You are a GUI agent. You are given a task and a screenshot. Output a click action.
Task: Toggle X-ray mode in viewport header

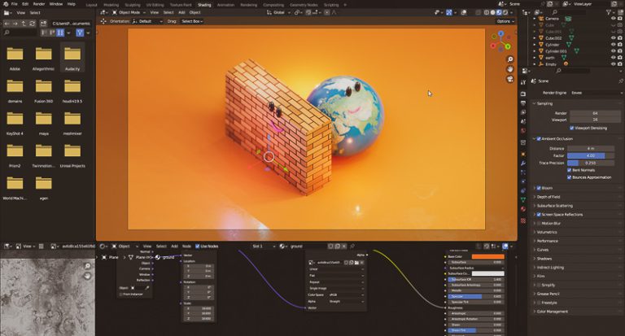[478, 12]
